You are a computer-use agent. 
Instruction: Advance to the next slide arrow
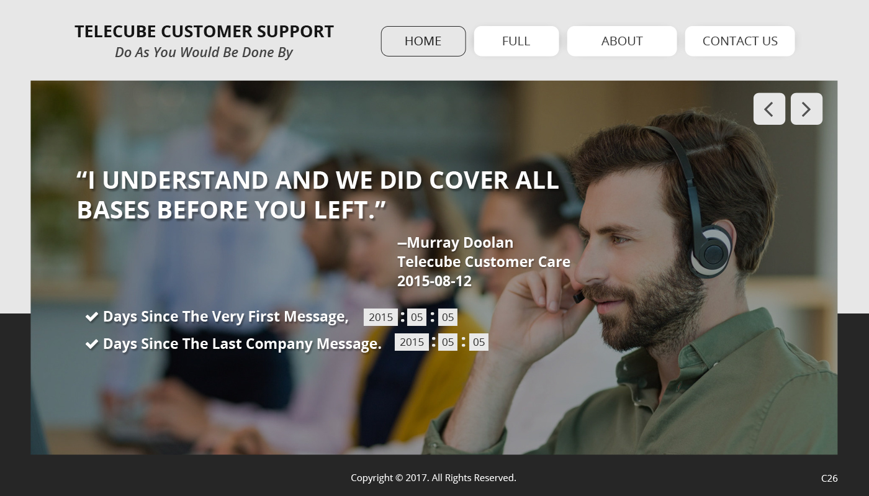[806, 109]
